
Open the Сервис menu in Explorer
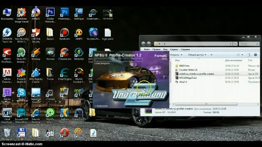point(174,49)
